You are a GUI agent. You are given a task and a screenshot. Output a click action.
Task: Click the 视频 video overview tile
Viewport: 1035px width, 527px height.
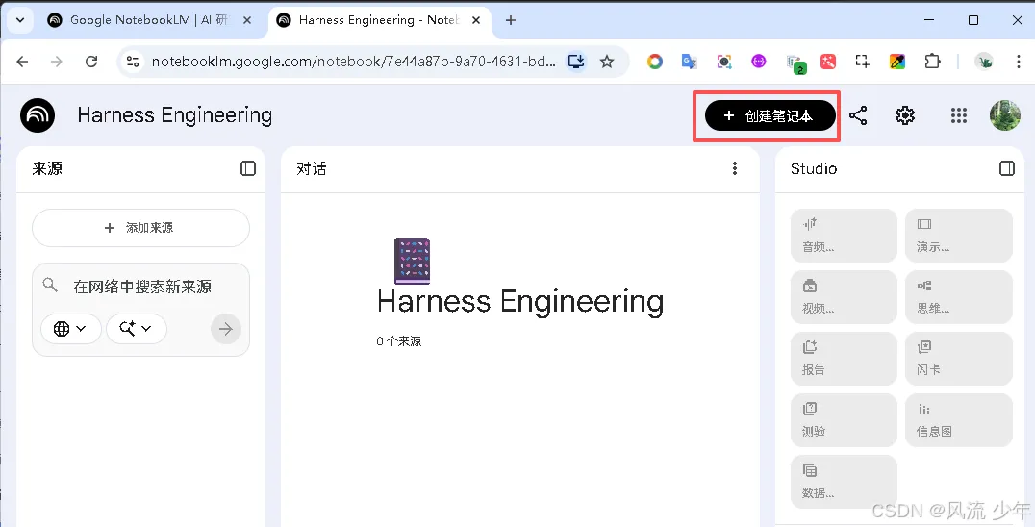(x=844, y=297)
